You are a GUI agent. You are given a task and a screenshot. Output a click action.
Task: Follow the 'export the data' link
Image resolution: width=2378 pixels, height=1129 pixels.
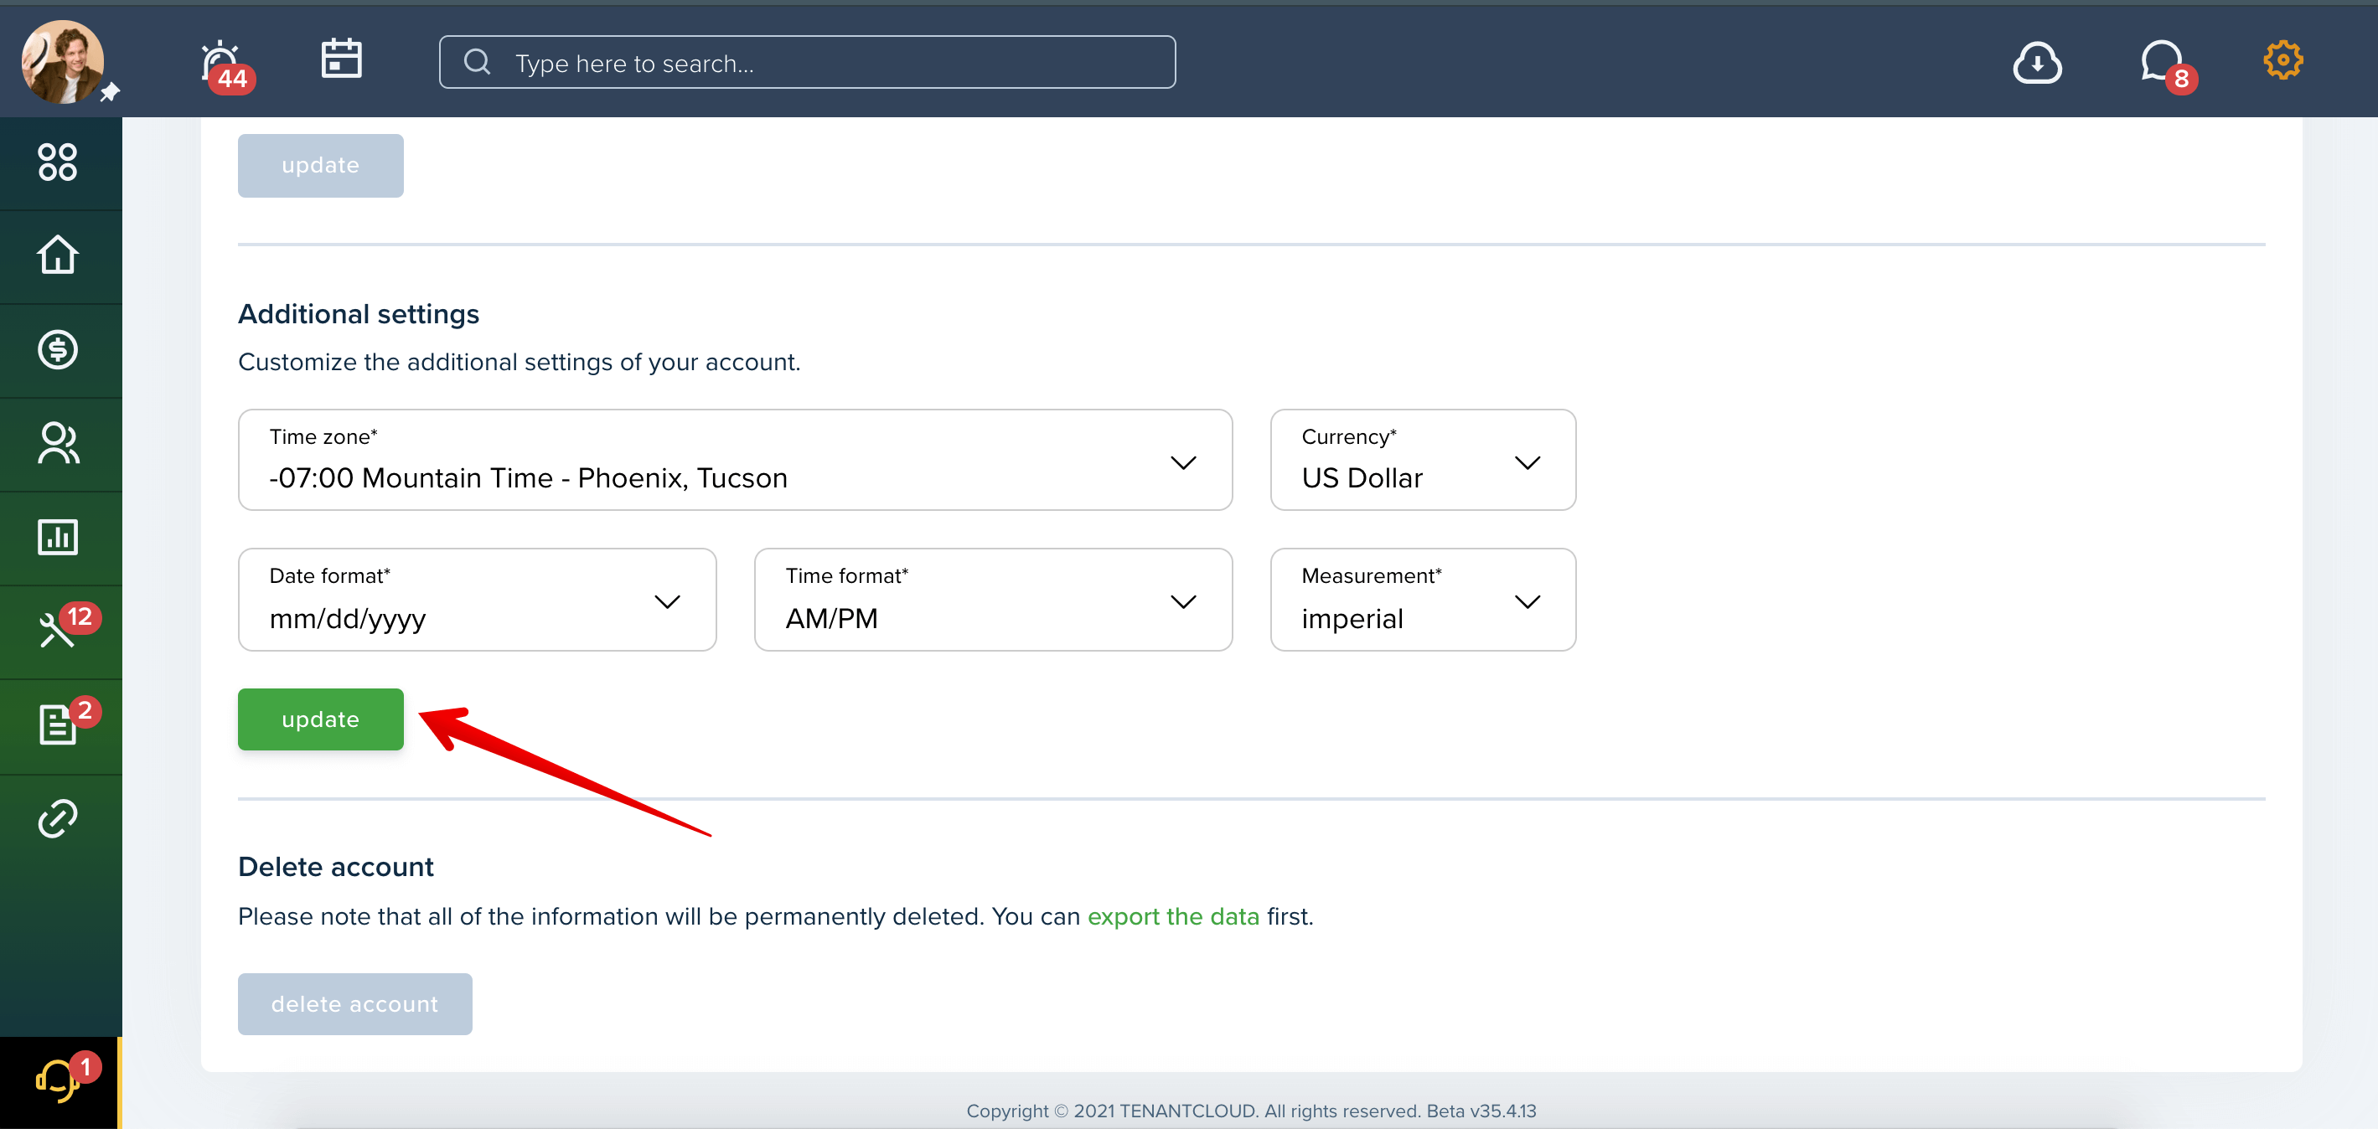click(x=1173, y=916)
